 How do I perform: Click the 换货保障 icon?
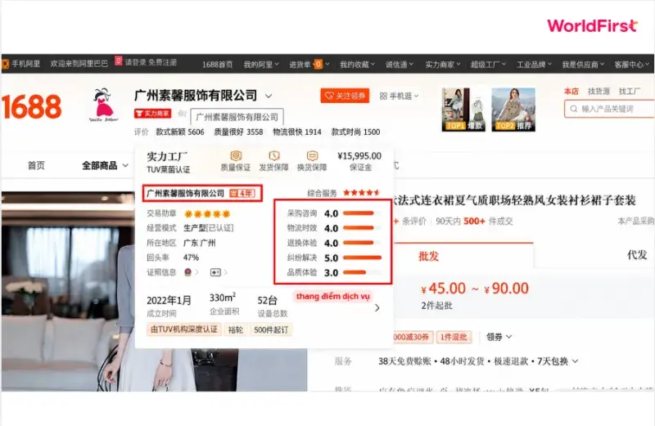(312, 156)
